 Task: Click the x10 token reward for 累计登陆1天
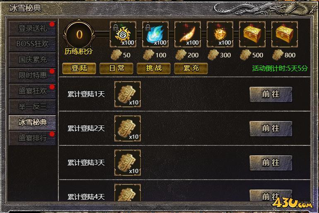tap(128, 94)
